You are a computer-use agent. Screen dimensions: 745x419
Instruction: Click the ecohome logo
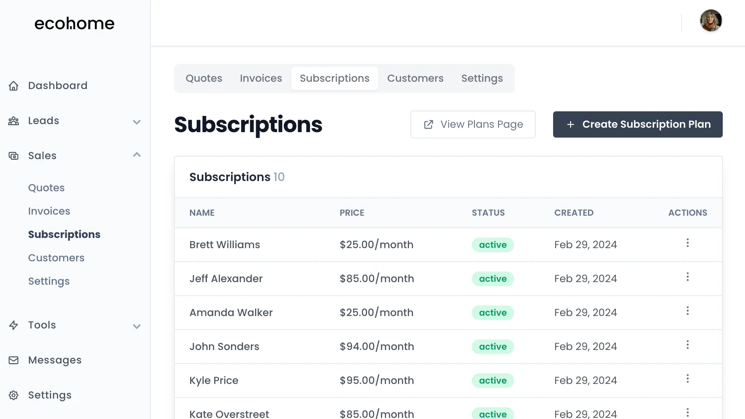(x=74, y=23)
